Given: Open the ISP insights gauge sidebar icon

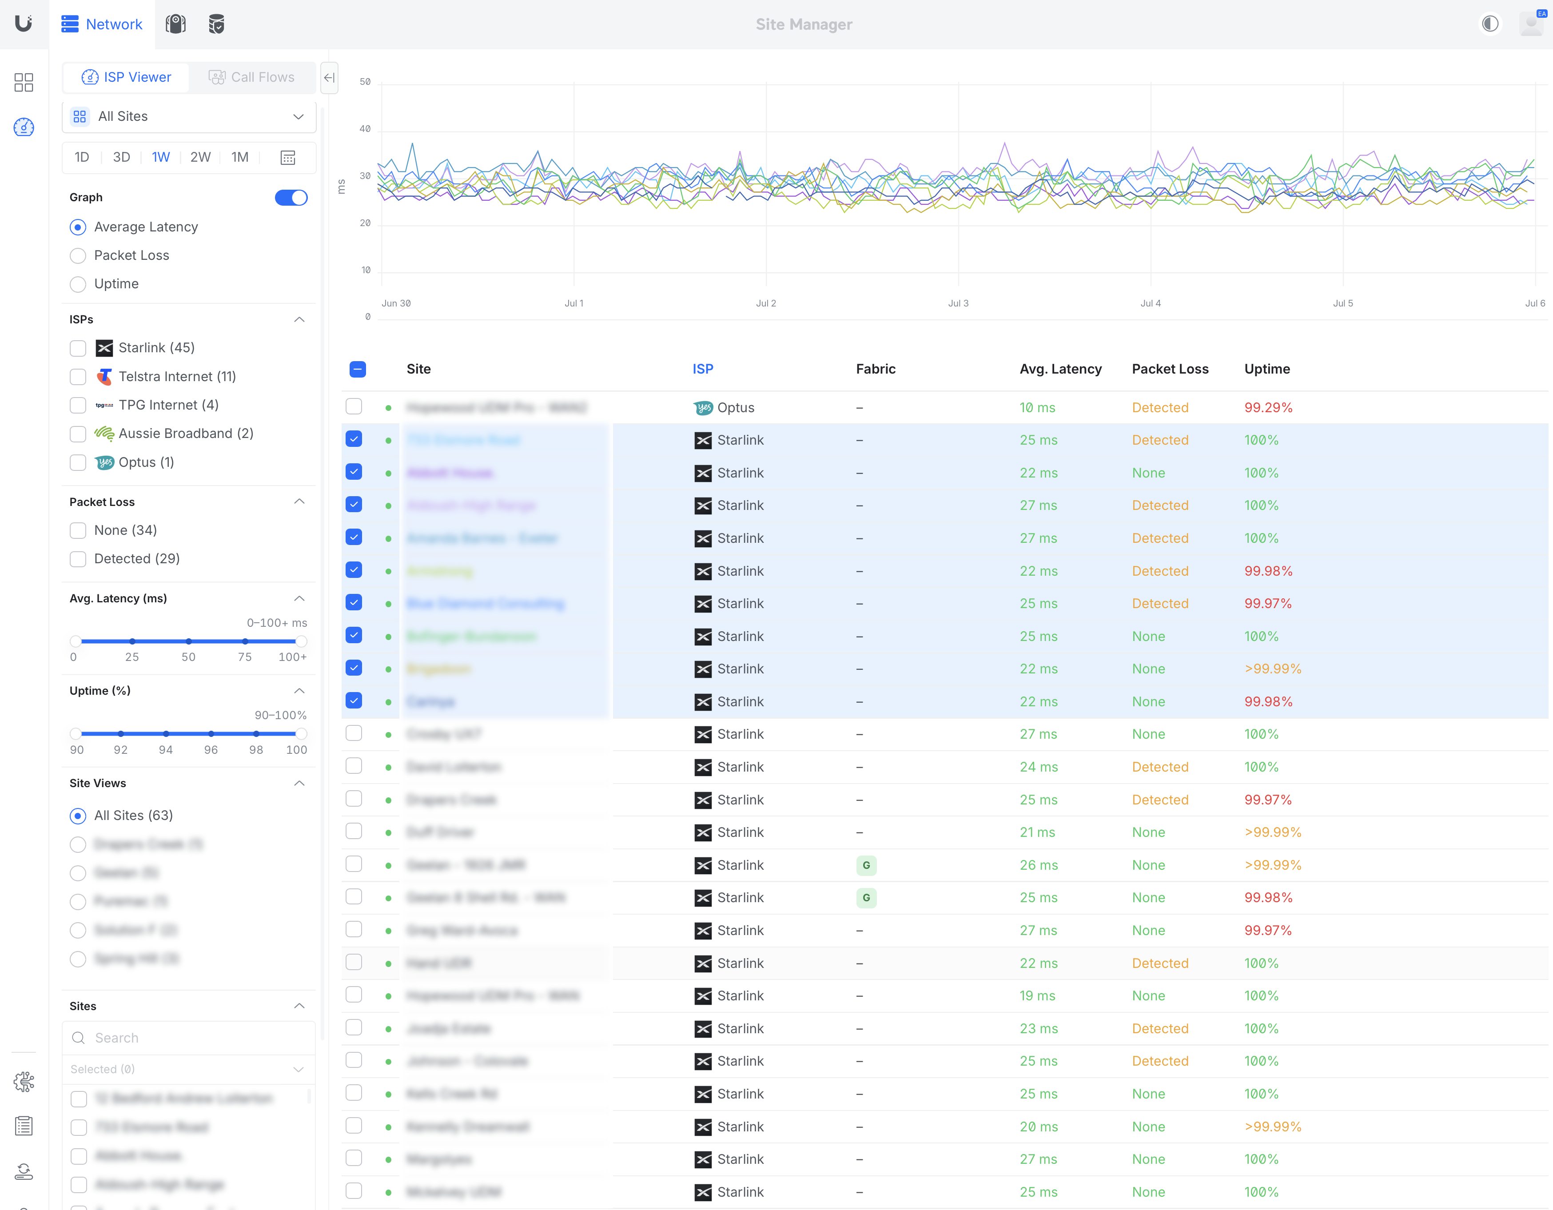Looking at the screenshot, I should [x=24, y=127].
